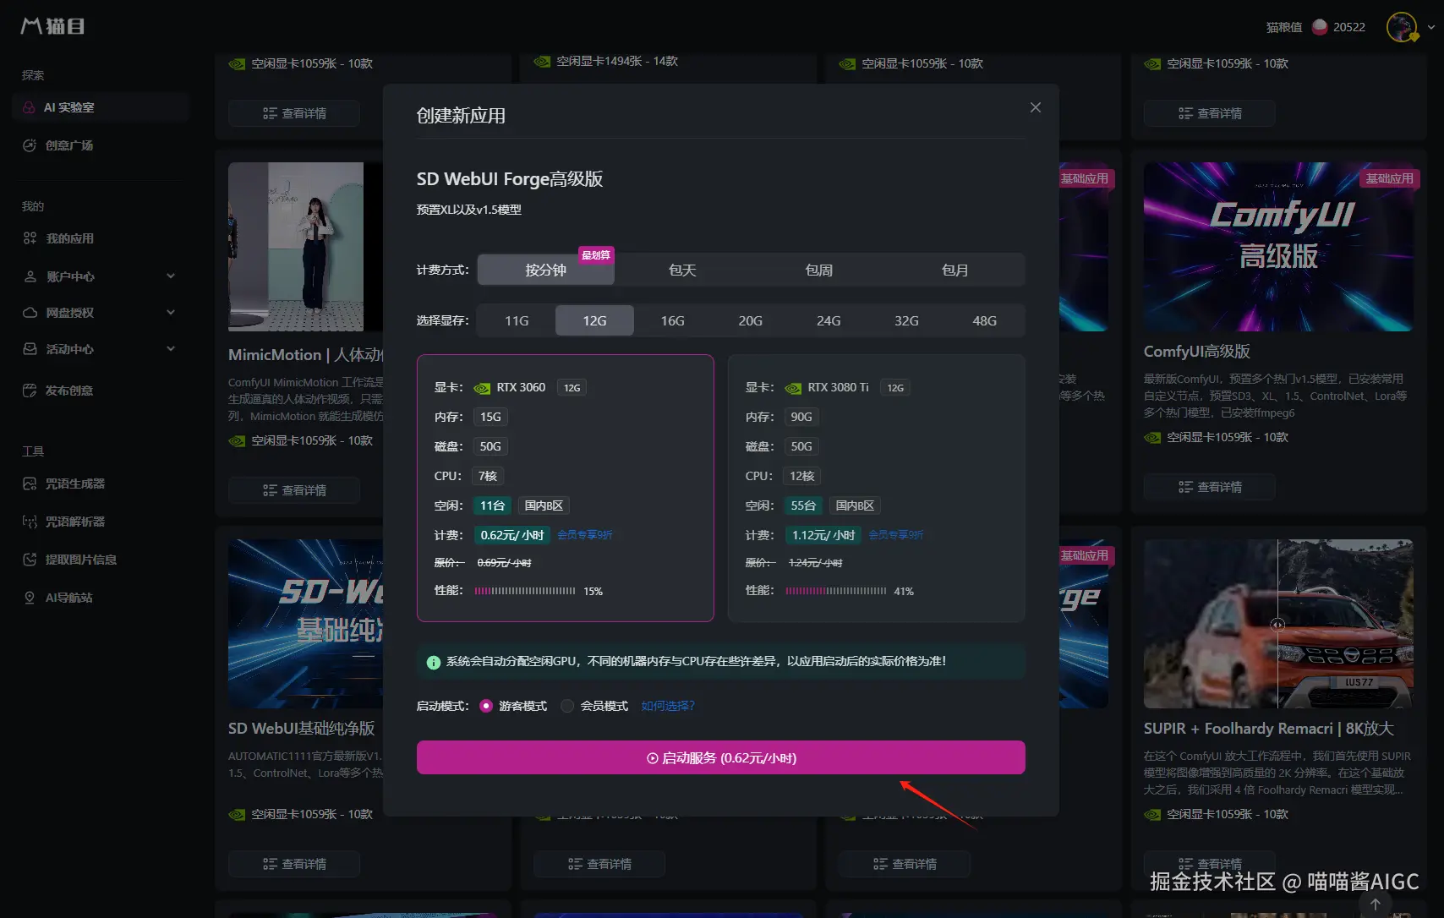The image size is (1444, 918).
Task: Click the 0.62元/小时 price tag
Action: pos(511,535)
